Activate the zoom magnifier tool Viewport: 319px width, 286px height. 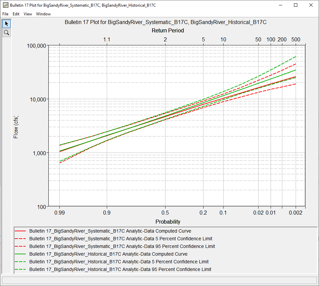point(7,33)
